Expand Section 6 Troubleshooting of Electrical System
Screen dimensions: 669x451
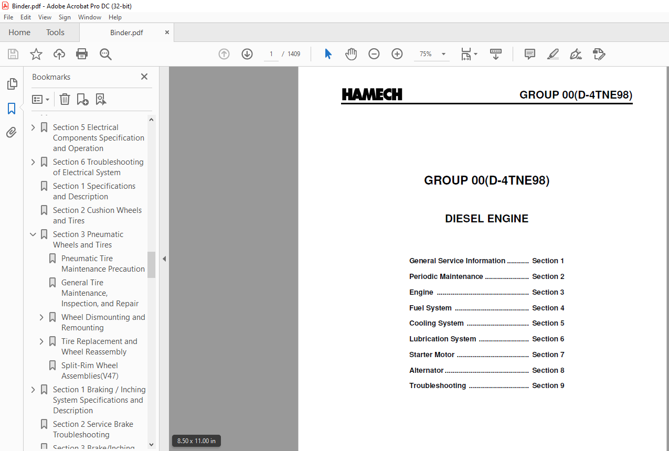pyautogui.click(x=33, y=162)
